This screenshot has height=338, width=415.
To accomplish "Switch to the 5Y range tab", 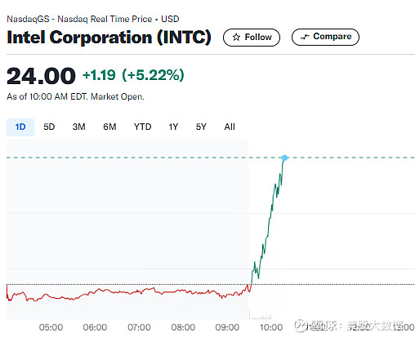I will point(201,127).
